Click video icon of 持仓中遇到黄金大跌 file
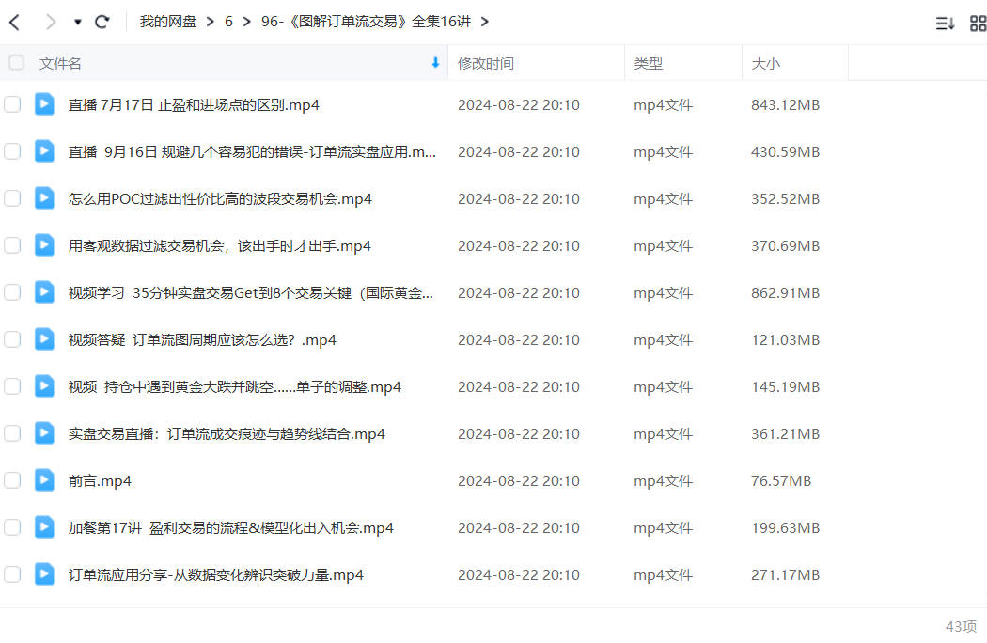 point(44,385)
